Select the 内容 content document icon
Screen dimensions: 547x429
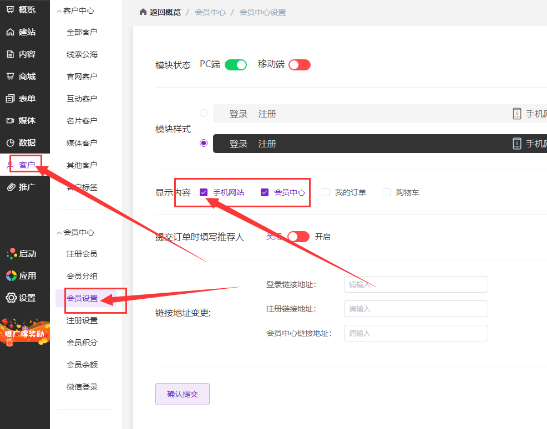click(10, 54)
